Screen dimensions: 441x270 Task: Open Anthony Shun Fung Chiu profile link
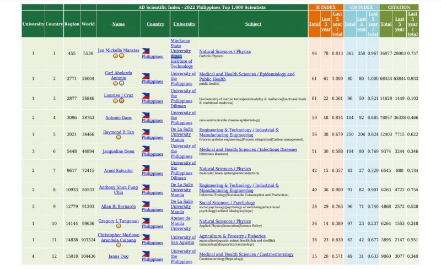tap(119, 190)
